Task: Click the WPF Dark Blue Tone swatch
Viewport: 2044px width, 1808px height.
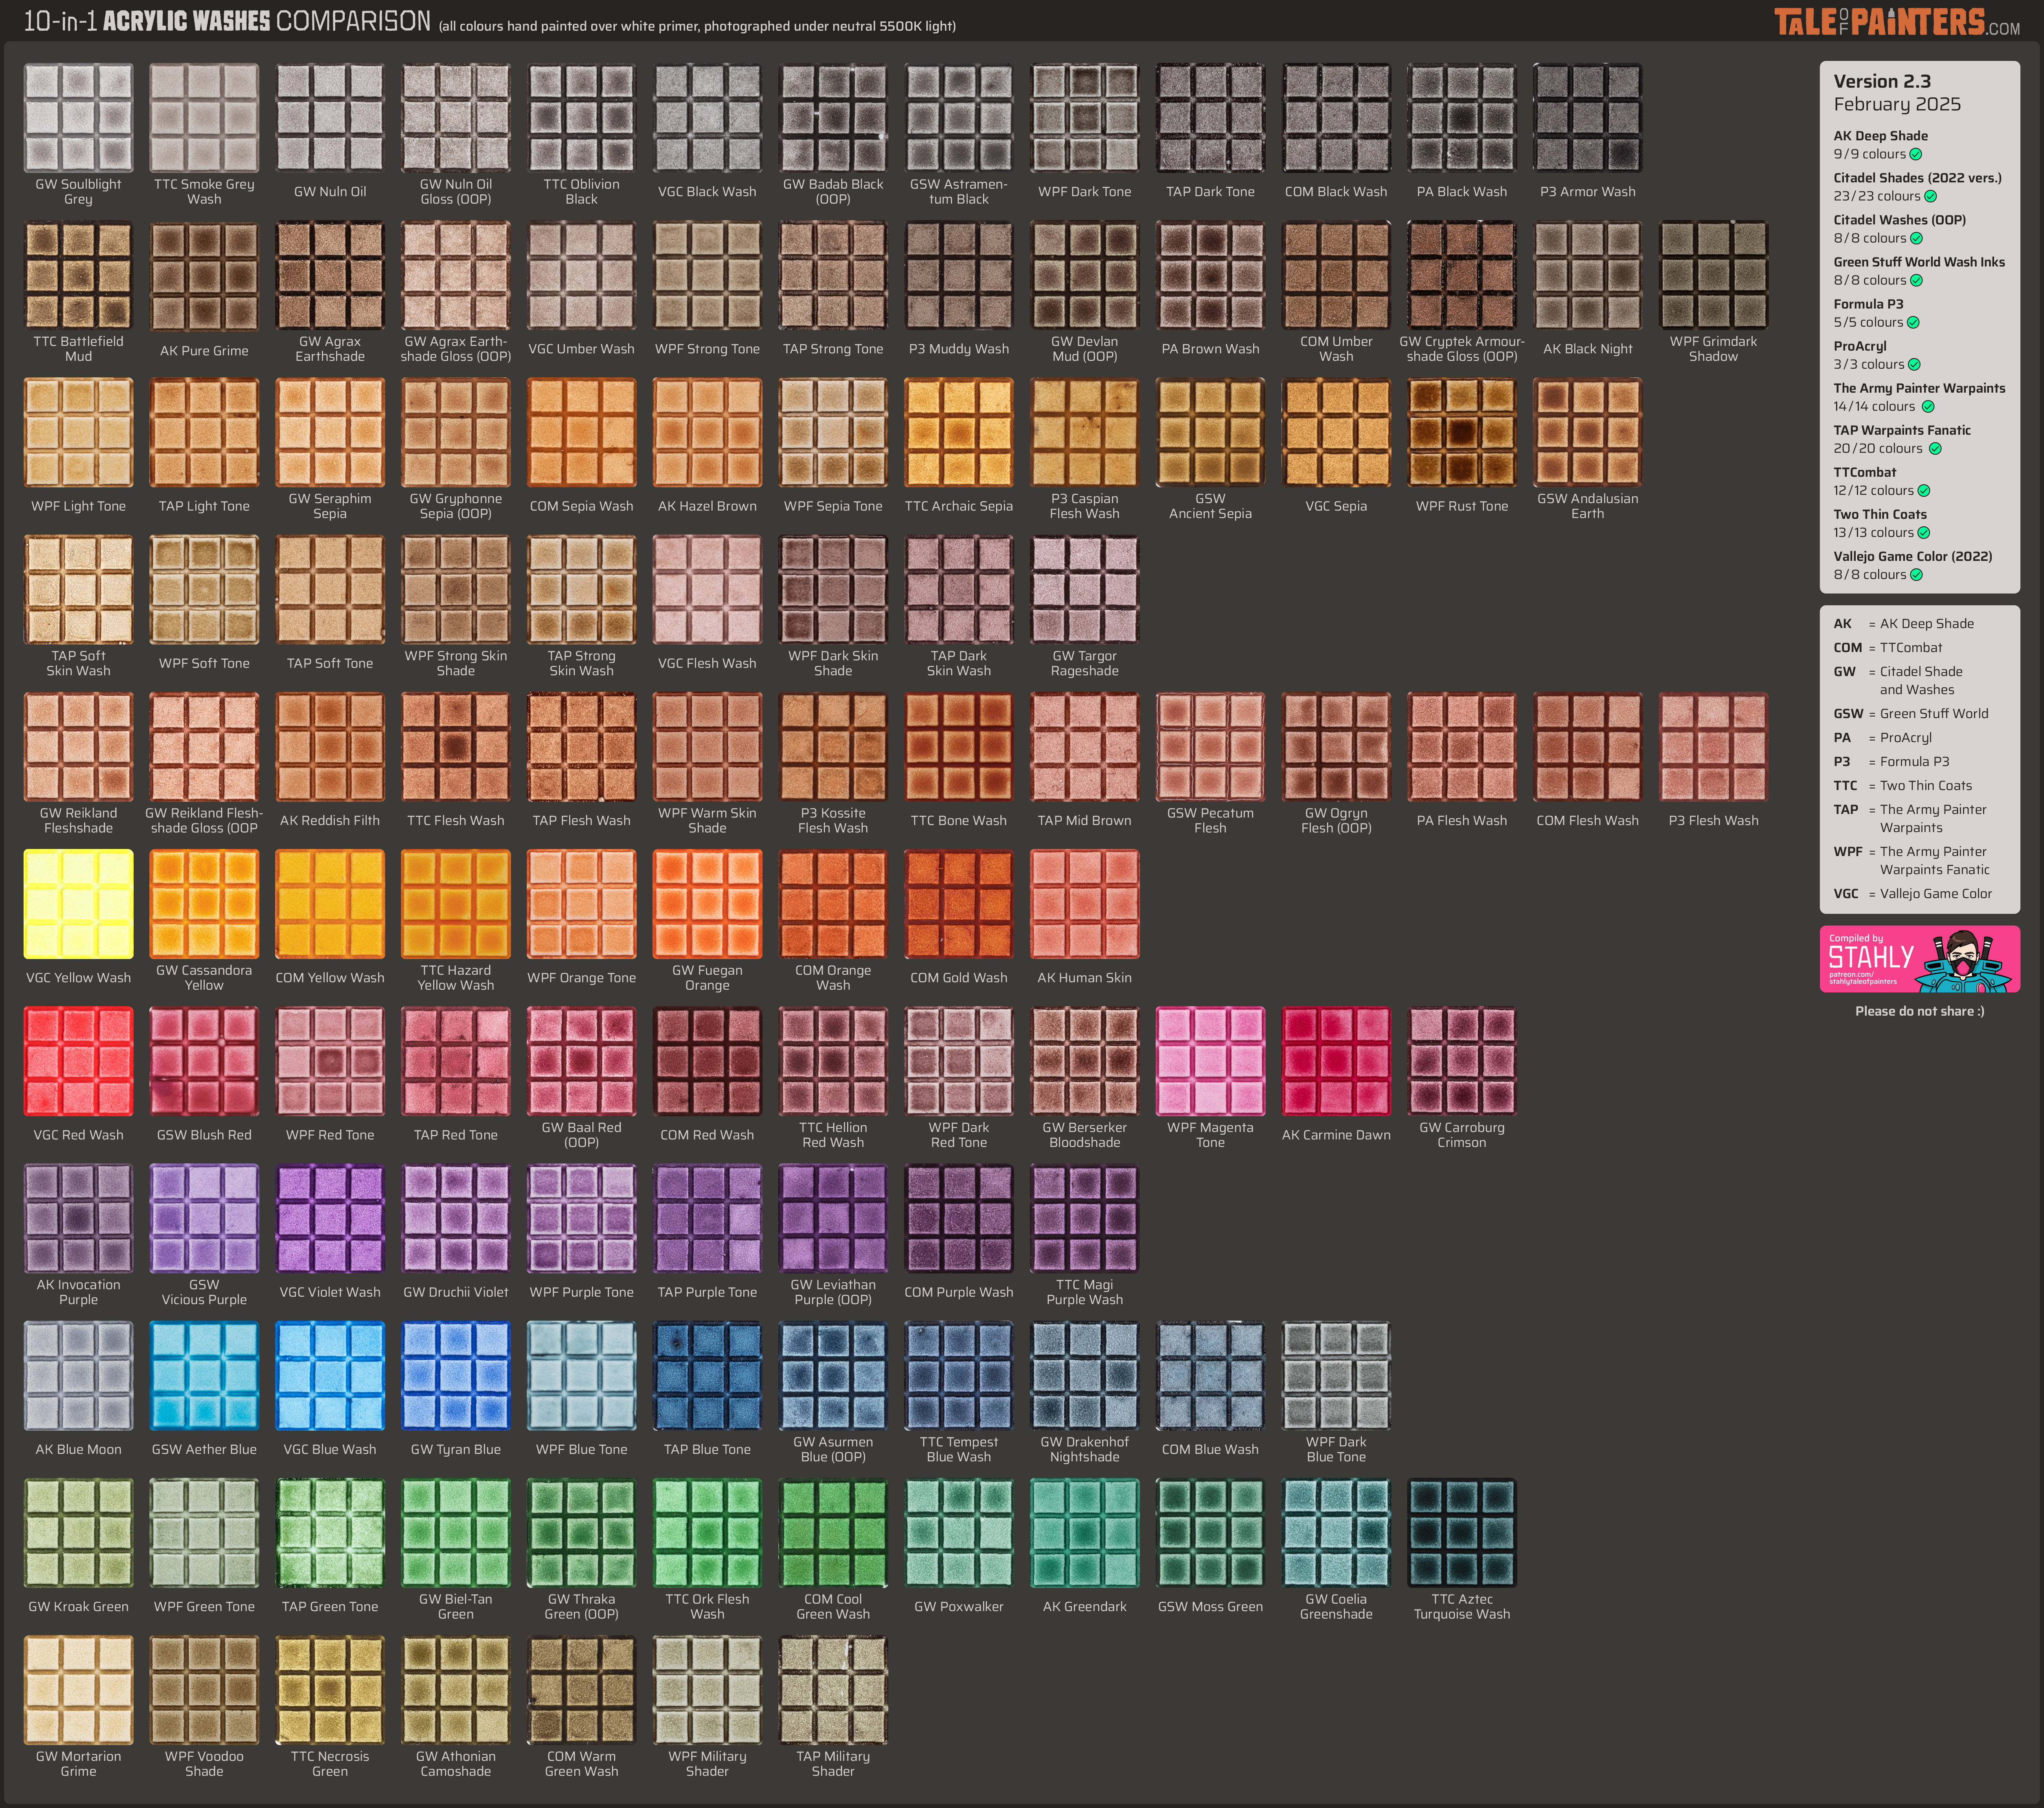Action: coord(1336,1376)
